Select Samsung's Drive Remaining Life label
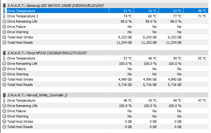Image resolution: width=211 pixels, height=133 pixels. [22, 21]
